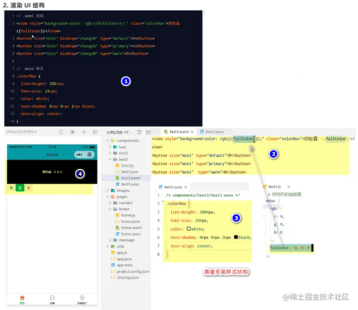
Task: Click fullColor: '0, 0, 0' line in test3.js
Action: (x=291, y=248)
